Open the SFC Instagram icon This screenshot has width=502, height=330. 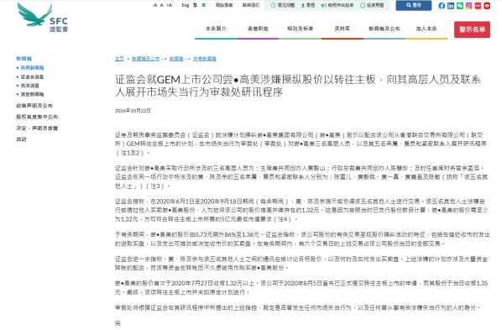[468, 6]
